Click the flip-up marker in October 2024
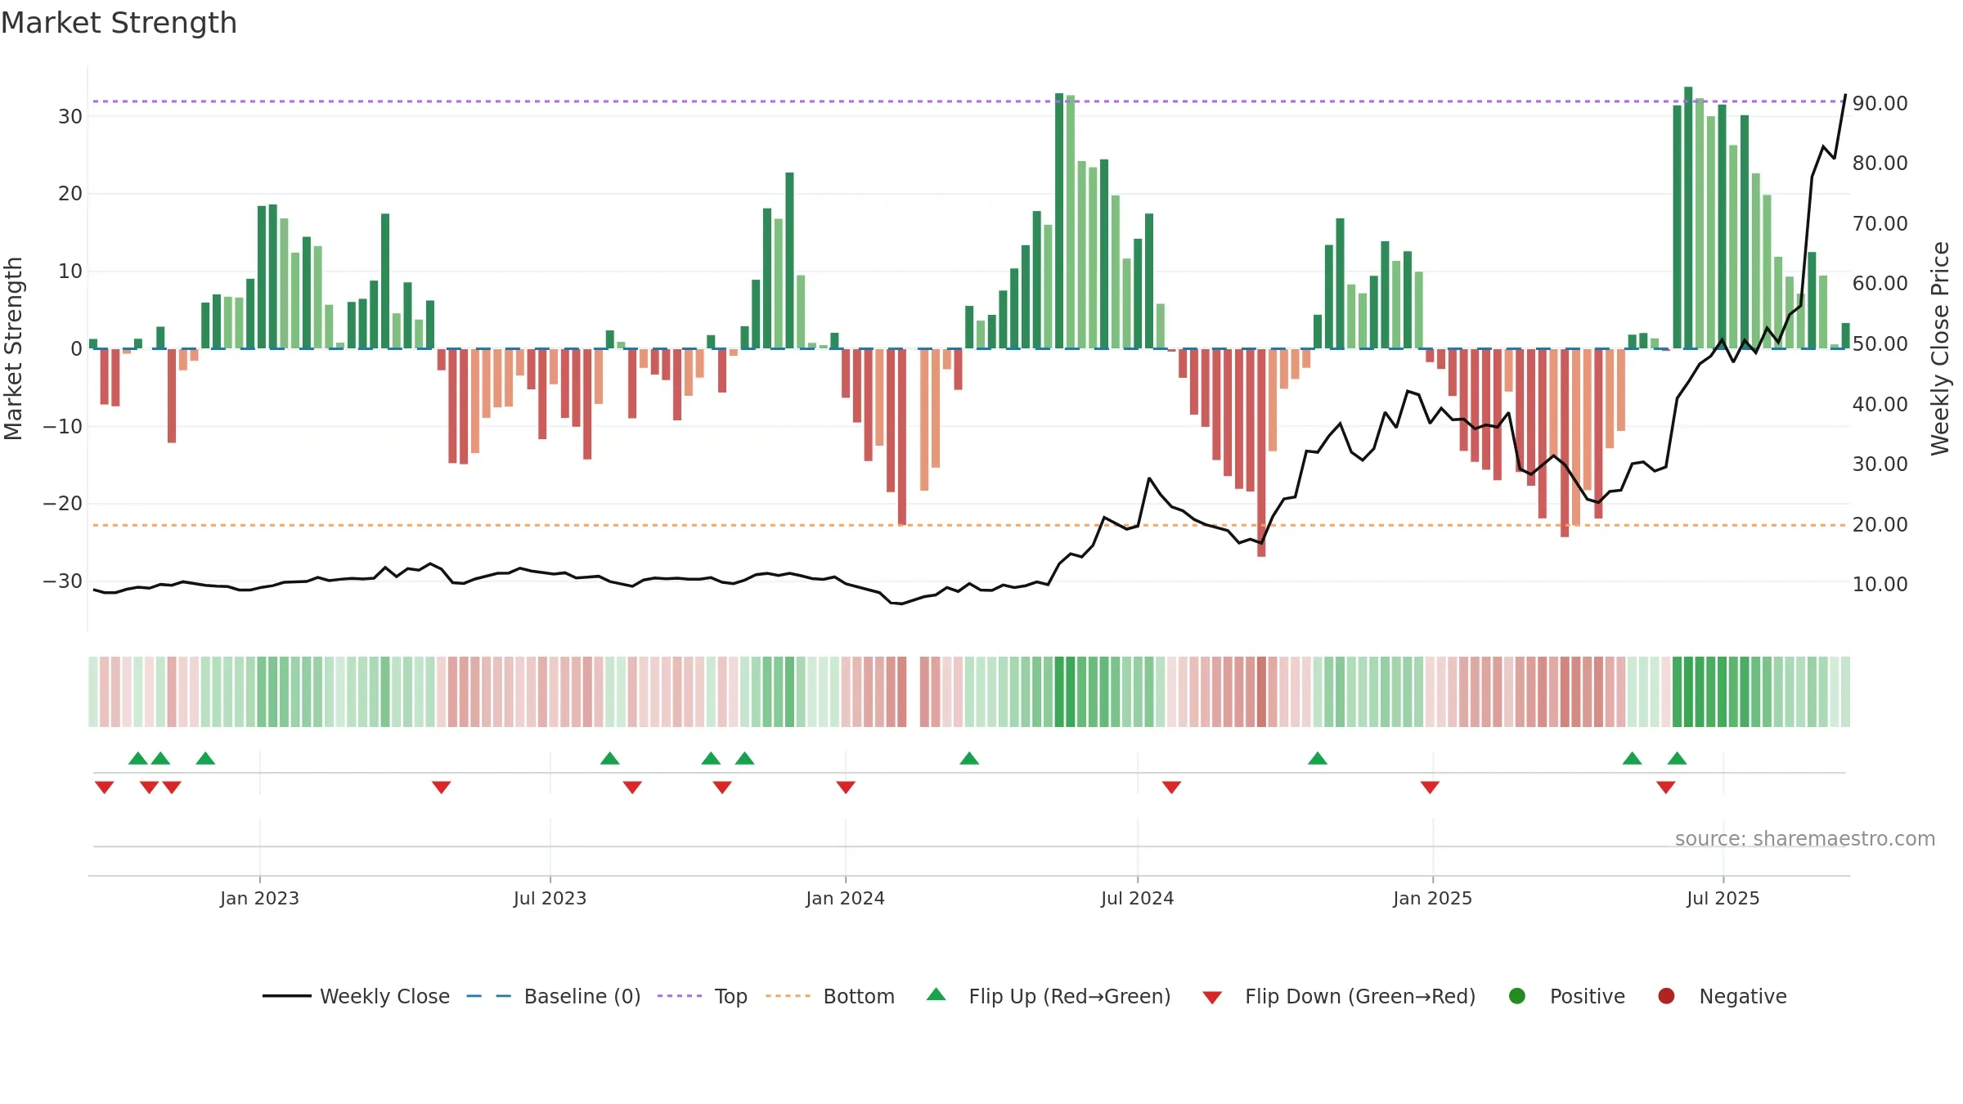 pos(1317,758)
